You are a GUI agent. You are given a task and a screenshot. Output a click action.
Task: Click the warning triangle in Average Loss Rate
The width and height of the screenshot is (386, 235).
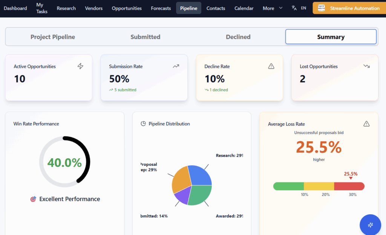click(x=366, y=124)
